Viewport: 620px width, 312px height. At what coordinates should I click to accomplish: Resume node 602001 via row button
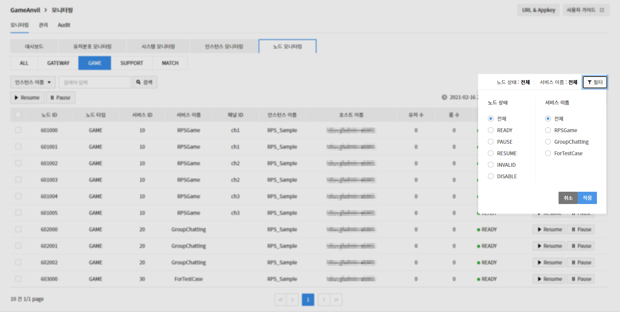click(549, 246)
